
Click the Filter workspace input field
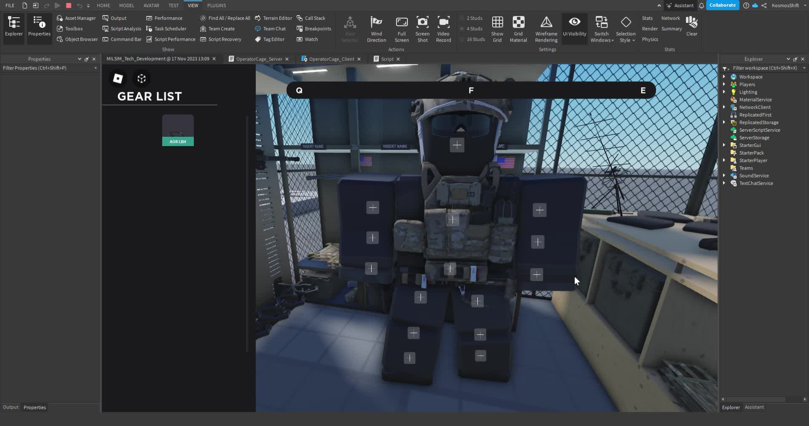(763, 68)
